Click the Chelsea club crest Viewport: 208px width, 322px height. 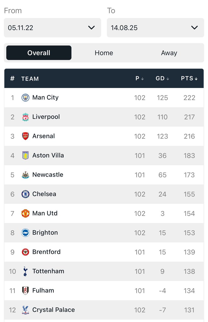[25, 194]
